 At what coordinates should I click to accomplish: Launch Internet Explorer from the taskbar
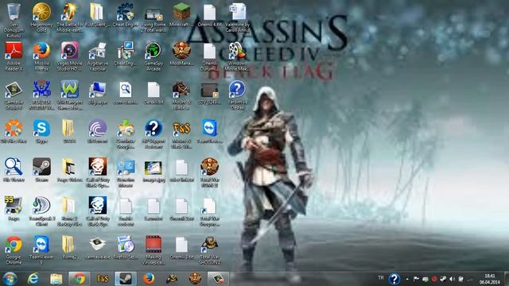pyautogui.click(x=33, y=279)
